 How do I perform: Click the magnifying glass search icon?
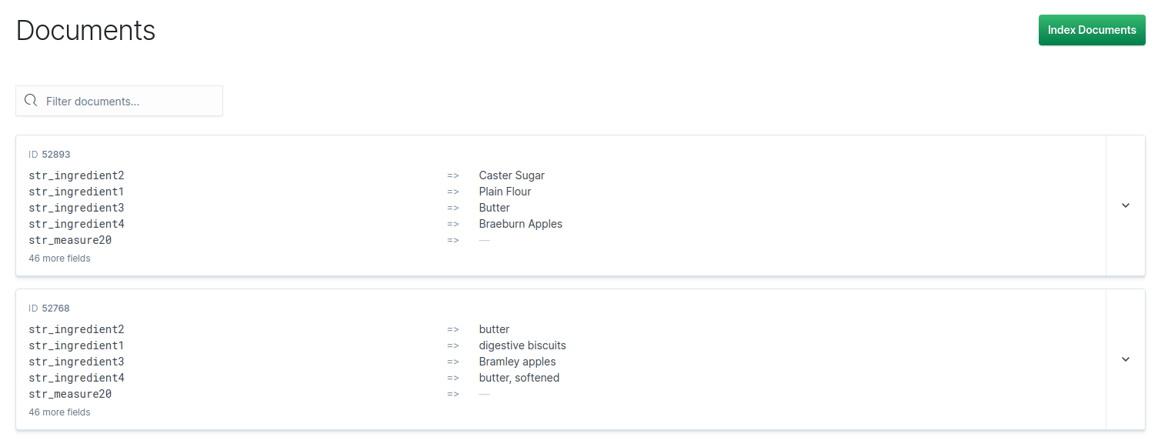tap(31, 100)
